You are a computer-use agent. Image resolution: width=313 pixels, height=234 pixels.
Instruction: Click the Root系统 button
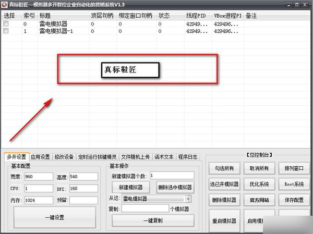coord(294,184)
